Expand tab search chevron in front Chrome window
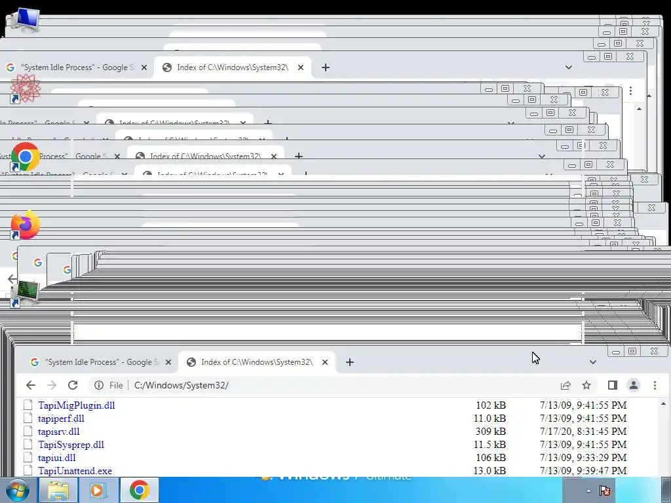671x503 pixels. pyautogui.click(x=592, y=362)
